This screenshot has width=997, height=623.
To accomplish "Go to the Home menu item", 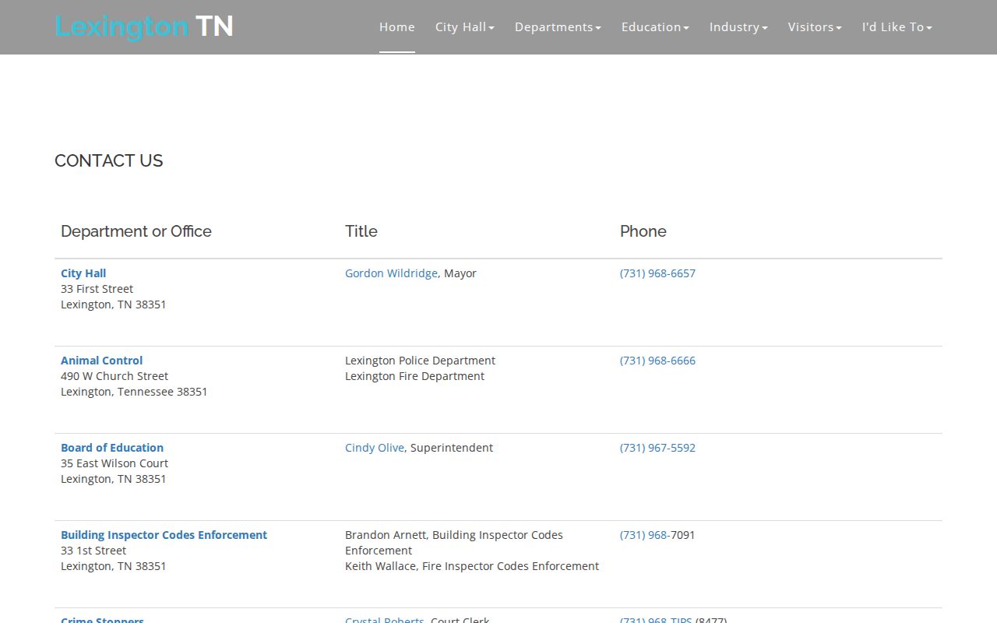I will pyautogui.click(x=397, y=26).
